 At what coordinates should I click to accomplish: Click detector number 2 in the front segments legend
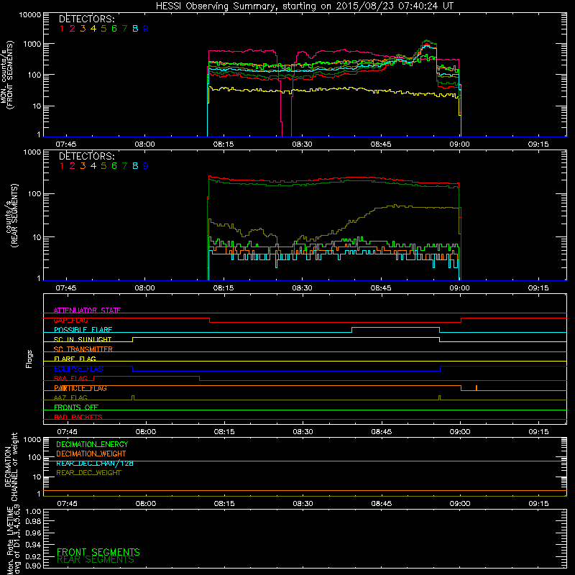point(73,29)
